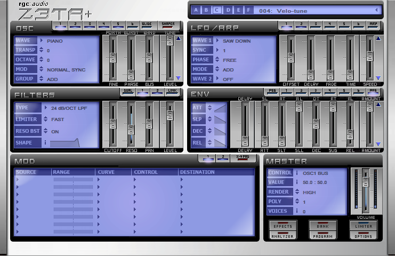Click the OSC tune down arrow

(x=179, y=78)
